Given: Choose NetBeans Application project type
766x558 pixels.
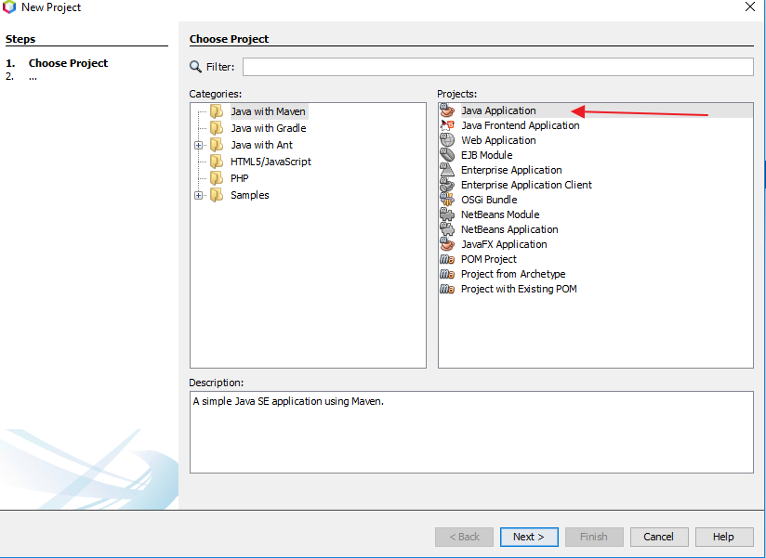Looking at the screenshot, I should [x=509, y=229].
